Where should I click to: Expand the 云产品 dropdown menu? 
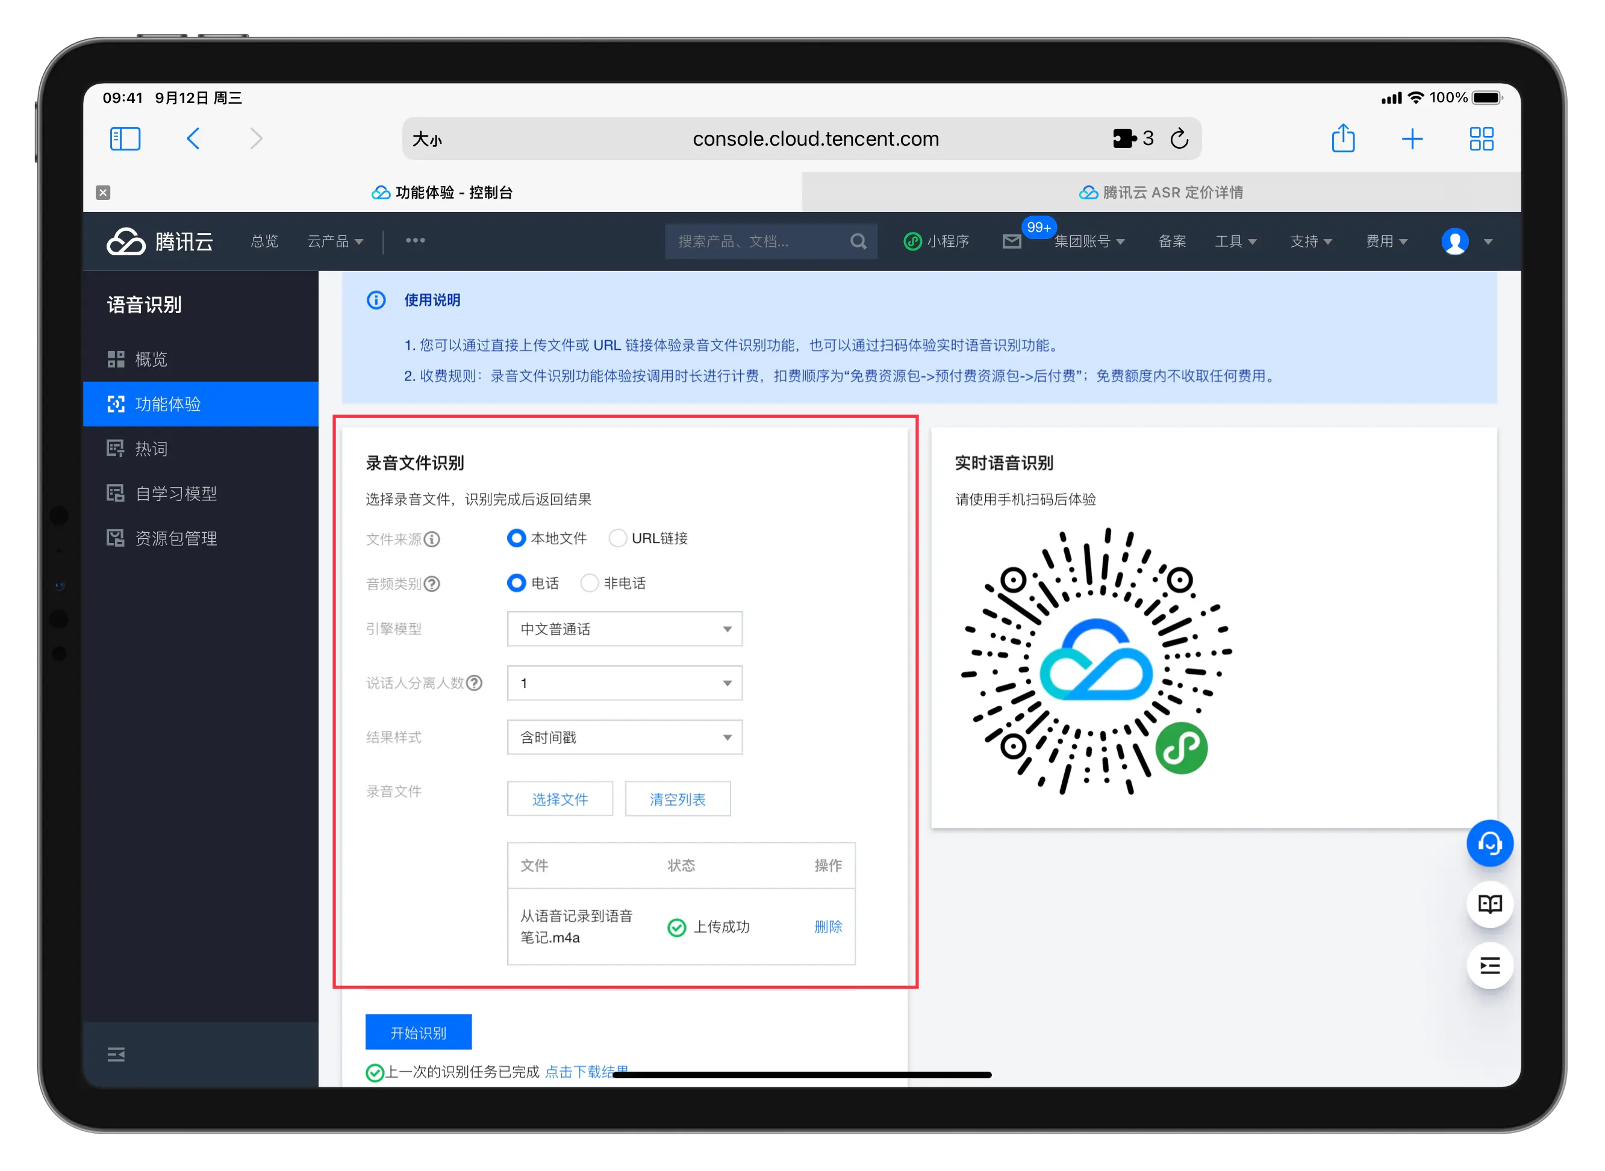[335, 241]
